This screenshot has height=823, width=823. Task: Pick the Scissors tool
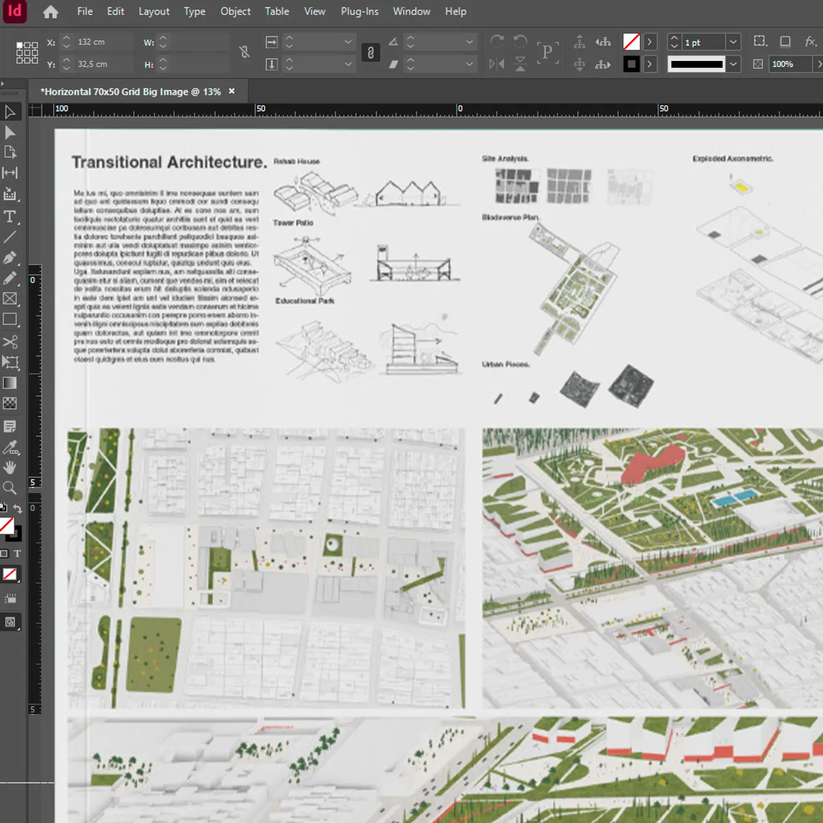point(10,342)
